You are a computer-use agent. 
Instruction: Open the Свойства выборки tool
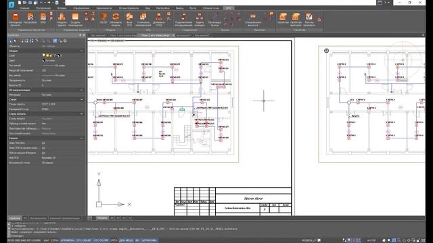click(296, 20)
